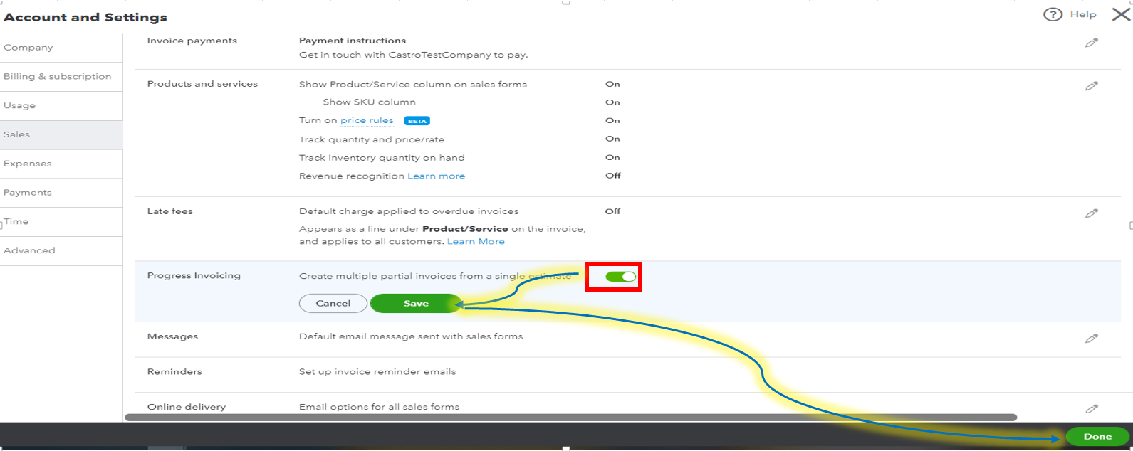This screenshot has height=451, width=1133.
Task: Toggle the Progress Invoicing switch
Action: pos(620,276)
